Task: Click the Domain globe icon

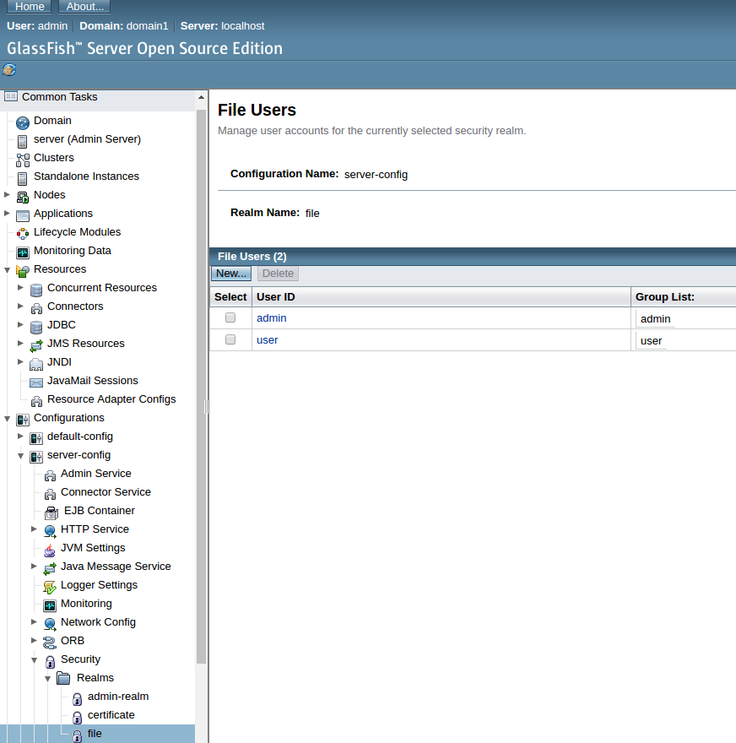Action: [x=22, y=122]
